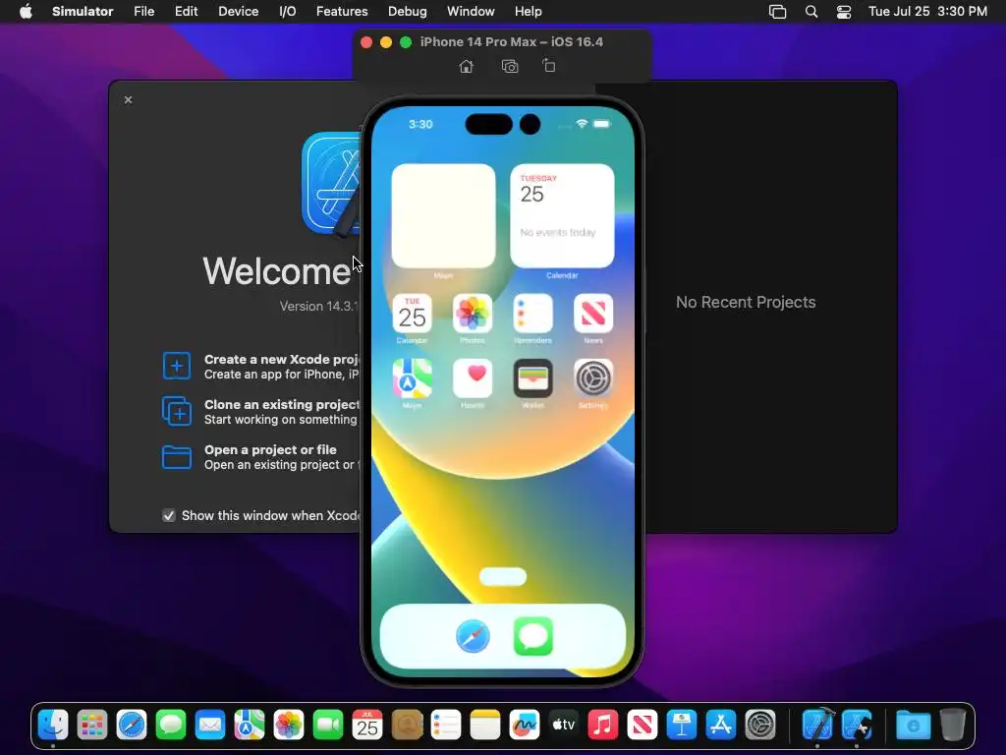Open the File menu
The image size is (1006, 755).
pyautogui.click(x=143, y=12)
